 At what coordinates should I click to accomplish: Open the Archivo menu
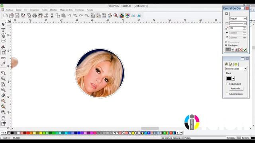10,10
